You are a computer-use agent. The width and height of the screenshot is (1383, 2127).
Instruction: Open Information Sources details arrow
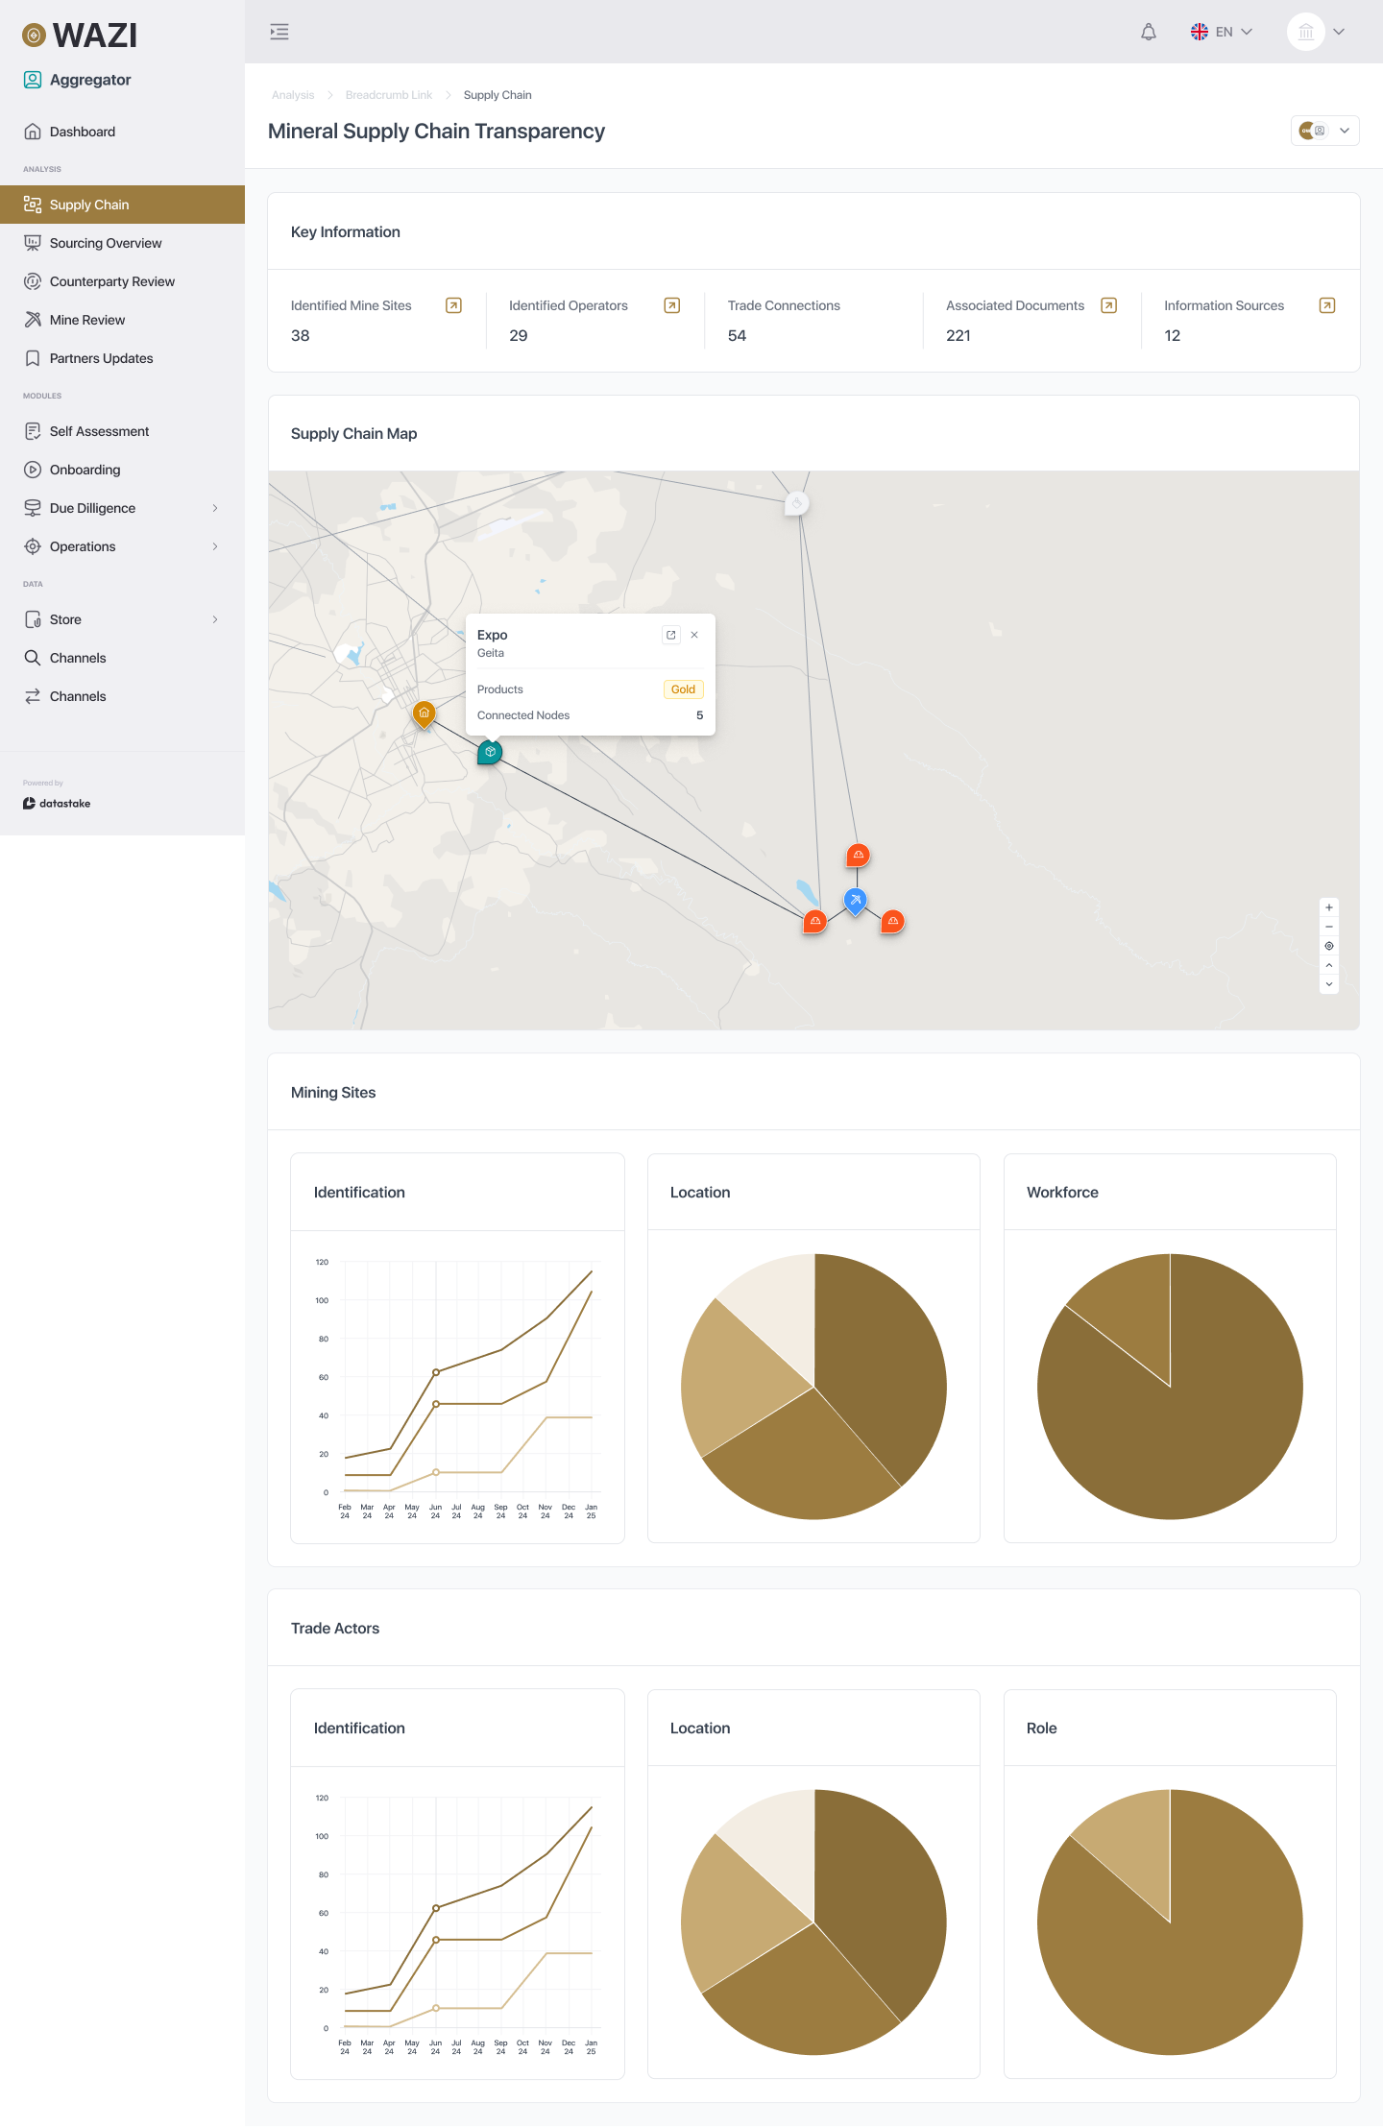tap(1327, 305)
